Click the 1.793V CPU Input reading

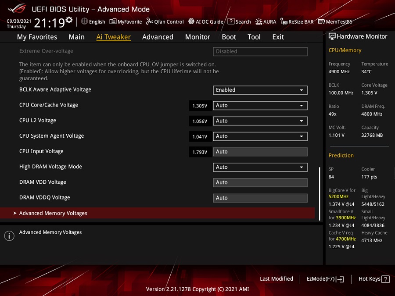pos(200,152)
